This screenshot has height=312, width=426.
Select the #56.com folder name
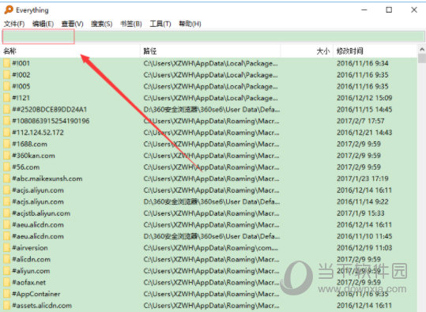click(x=26, y=167)
